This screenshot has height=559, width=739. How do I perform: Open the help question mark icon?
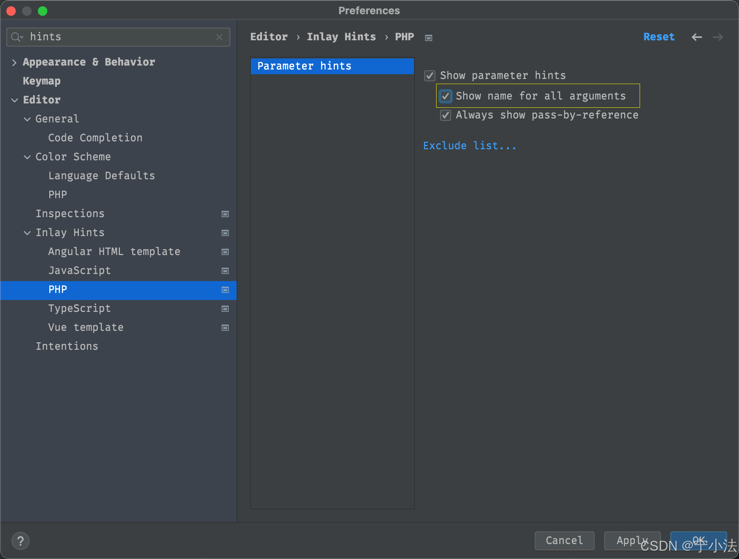(x=21, y=541)
